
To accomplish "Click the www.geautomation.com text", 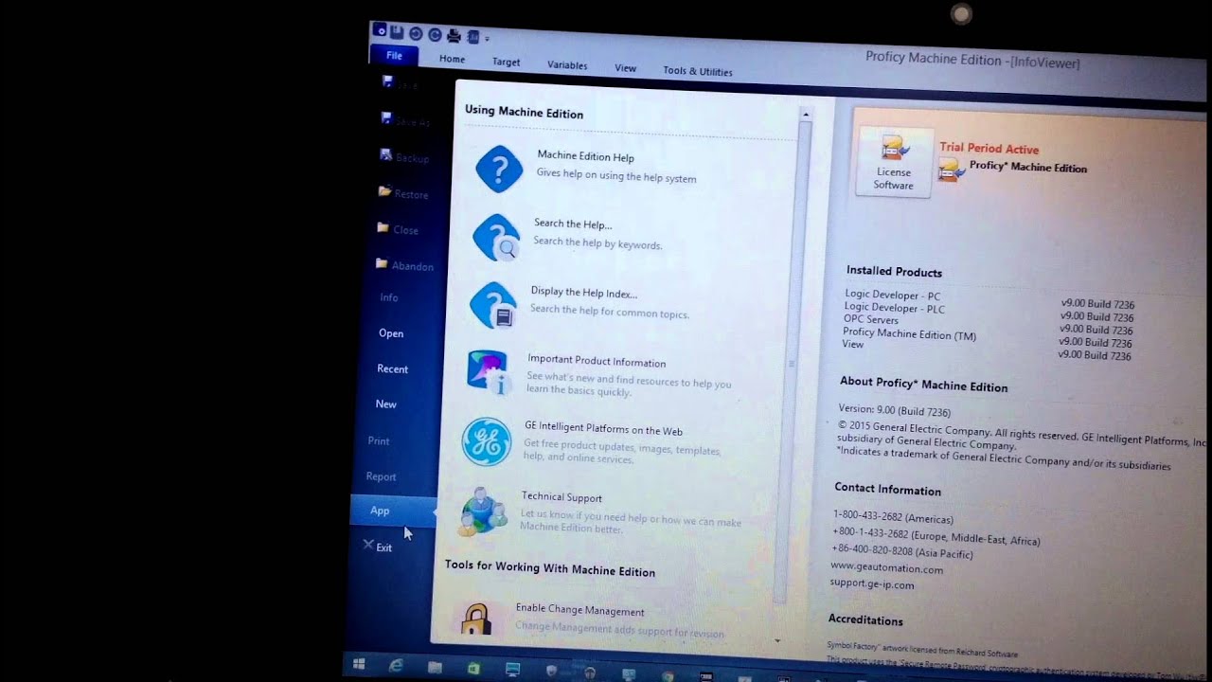I will click(886, 568).
